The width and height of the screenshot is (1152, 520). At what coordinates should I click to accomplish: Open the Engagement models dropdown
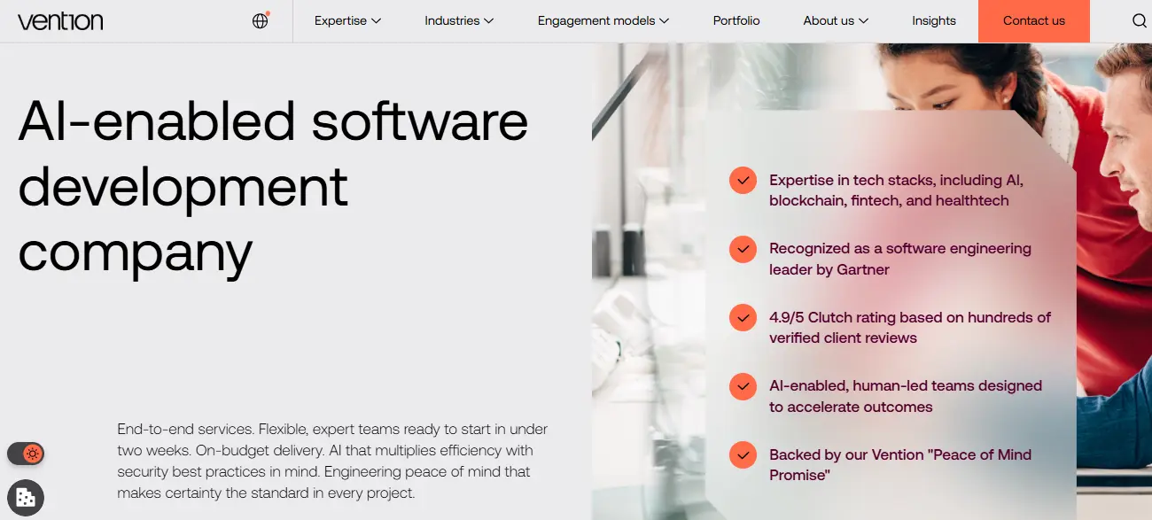point(603,21)
